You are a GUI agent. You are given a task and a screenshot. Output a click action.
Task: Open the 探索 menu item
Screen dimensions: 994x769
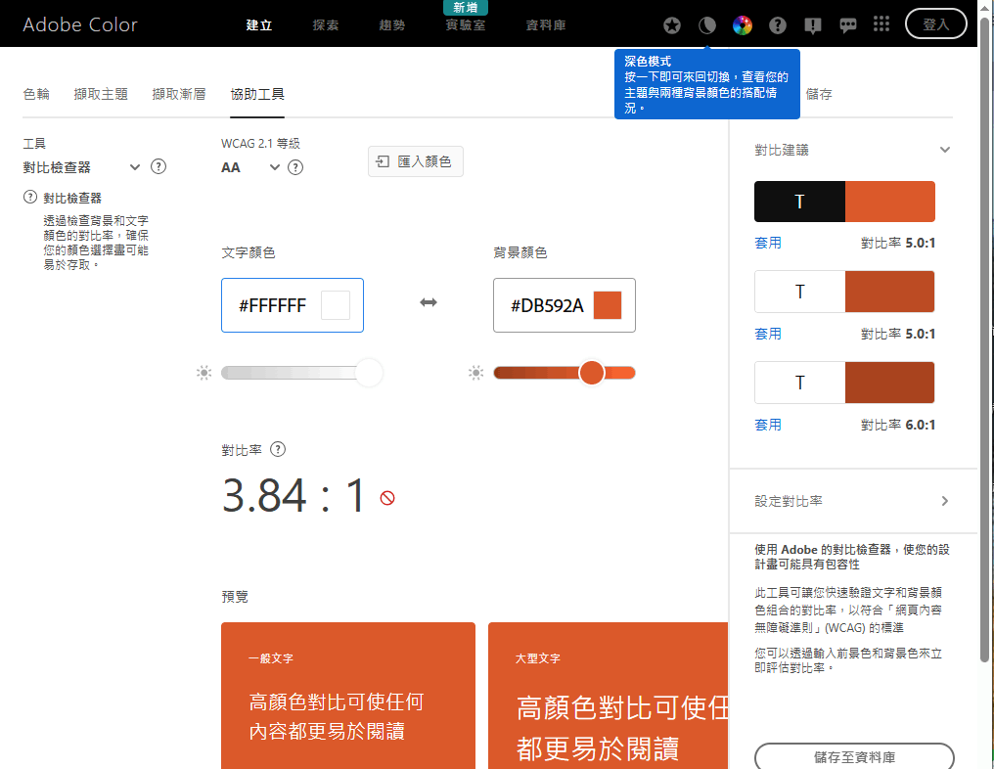326,25
